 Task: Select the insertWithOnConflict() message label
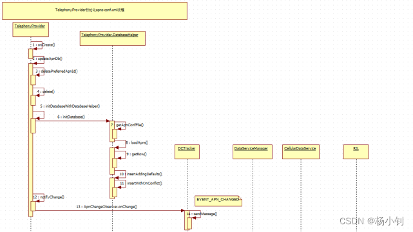tap(144, 183)
